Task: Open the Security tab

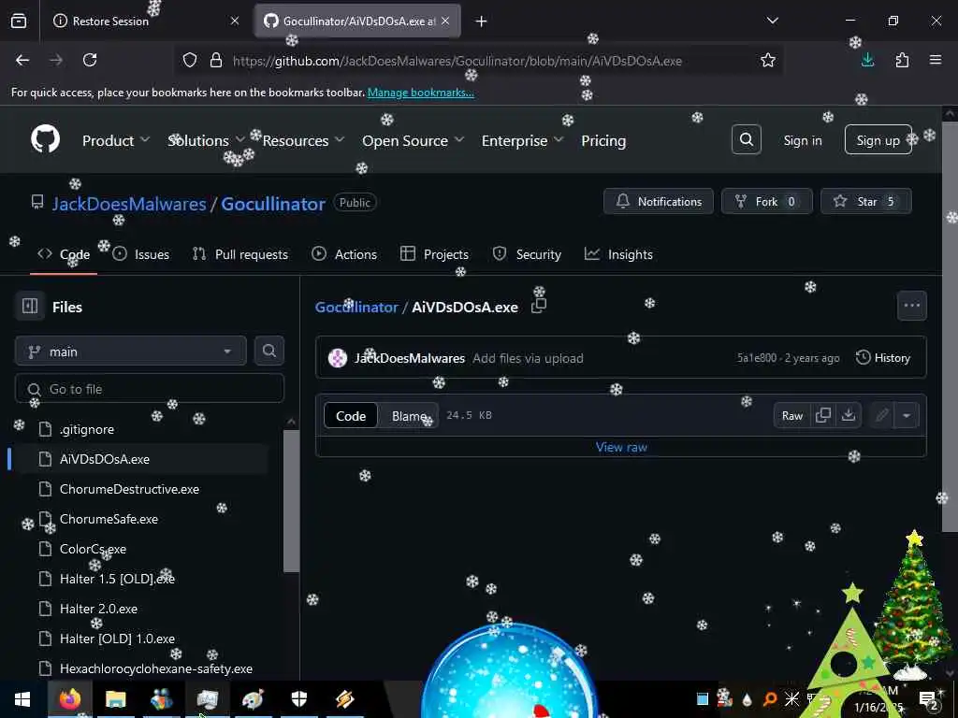Action: (527, 254)
